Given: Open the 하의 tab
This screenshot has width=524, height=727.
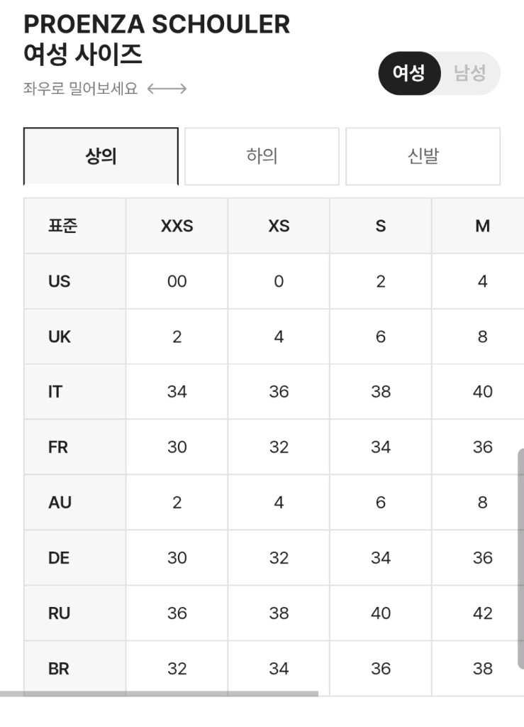Looking at the screenshot, I should [x=261, y=156].
